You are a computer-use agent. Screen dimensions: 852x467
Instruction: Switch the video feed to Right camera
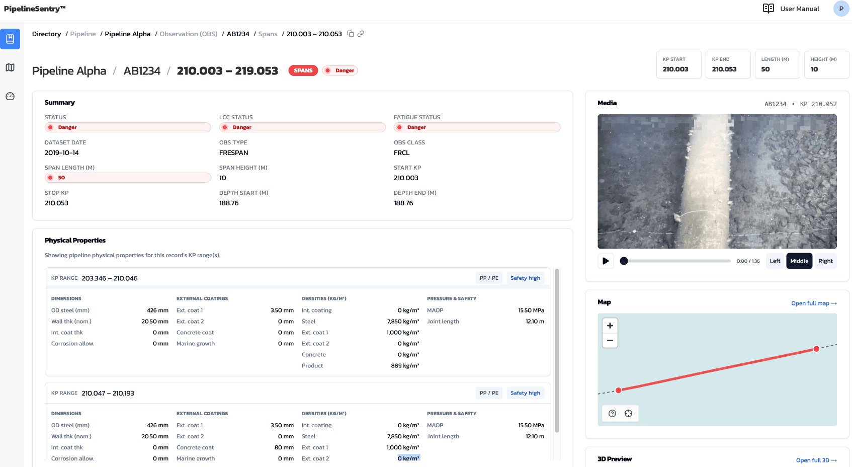825,261
